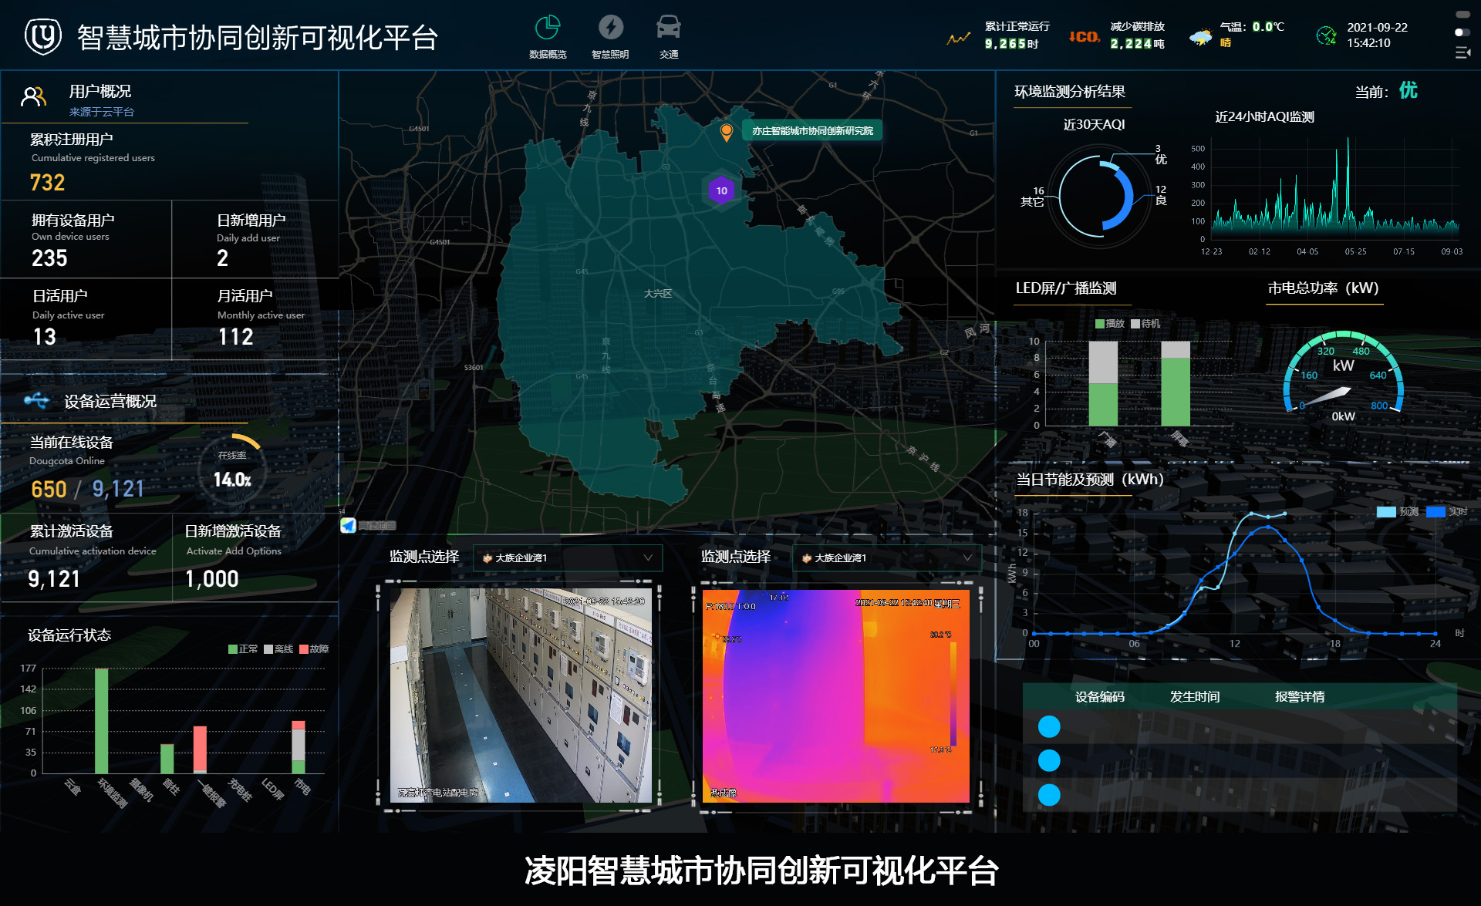Toggle the white switch in top-right corner
This screenshot has height=906, width=1481.
[x=1462, y=32]
